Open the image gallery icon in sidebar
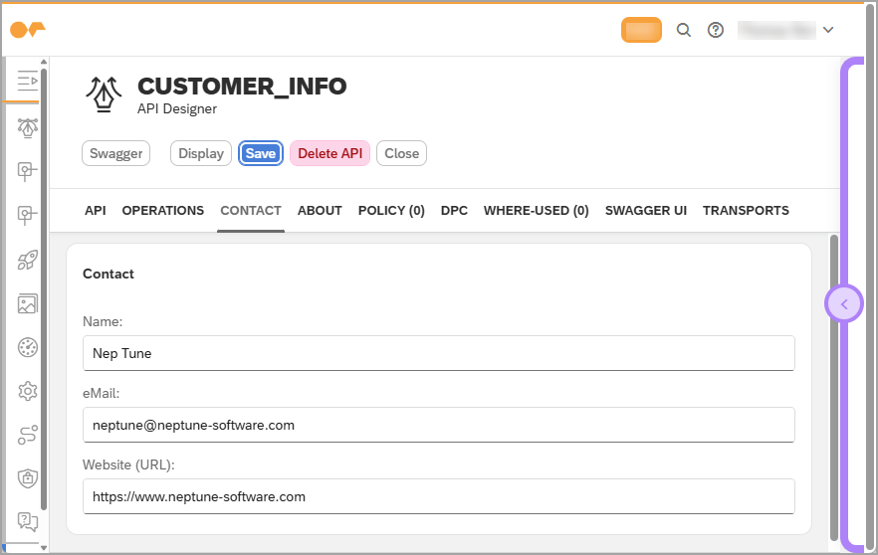This screenshot has width=878, height=555. coord(28,303)
